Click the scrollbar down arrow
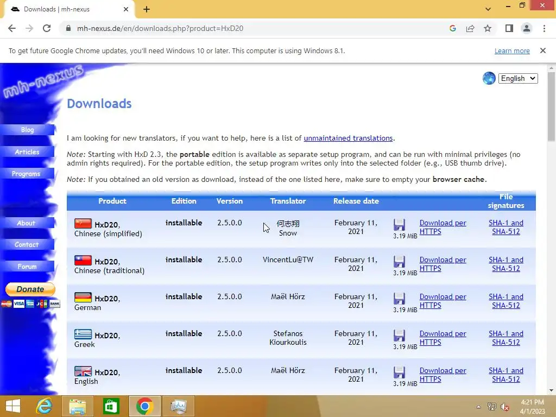 click(x=551, y=390)
